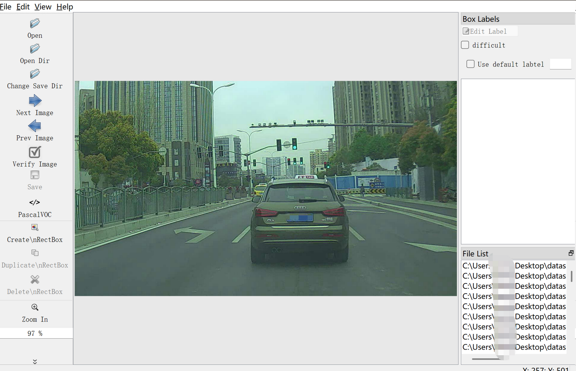Open an image file with the Open icon

[35, 23]
